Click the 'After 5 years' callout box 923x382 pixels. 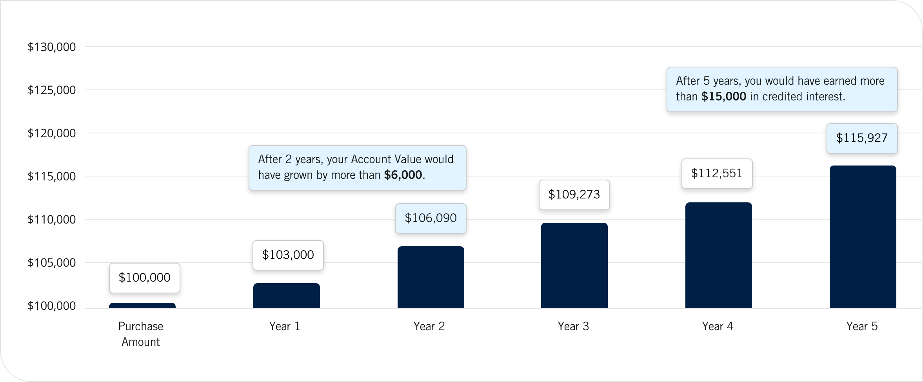click(782, 89)
